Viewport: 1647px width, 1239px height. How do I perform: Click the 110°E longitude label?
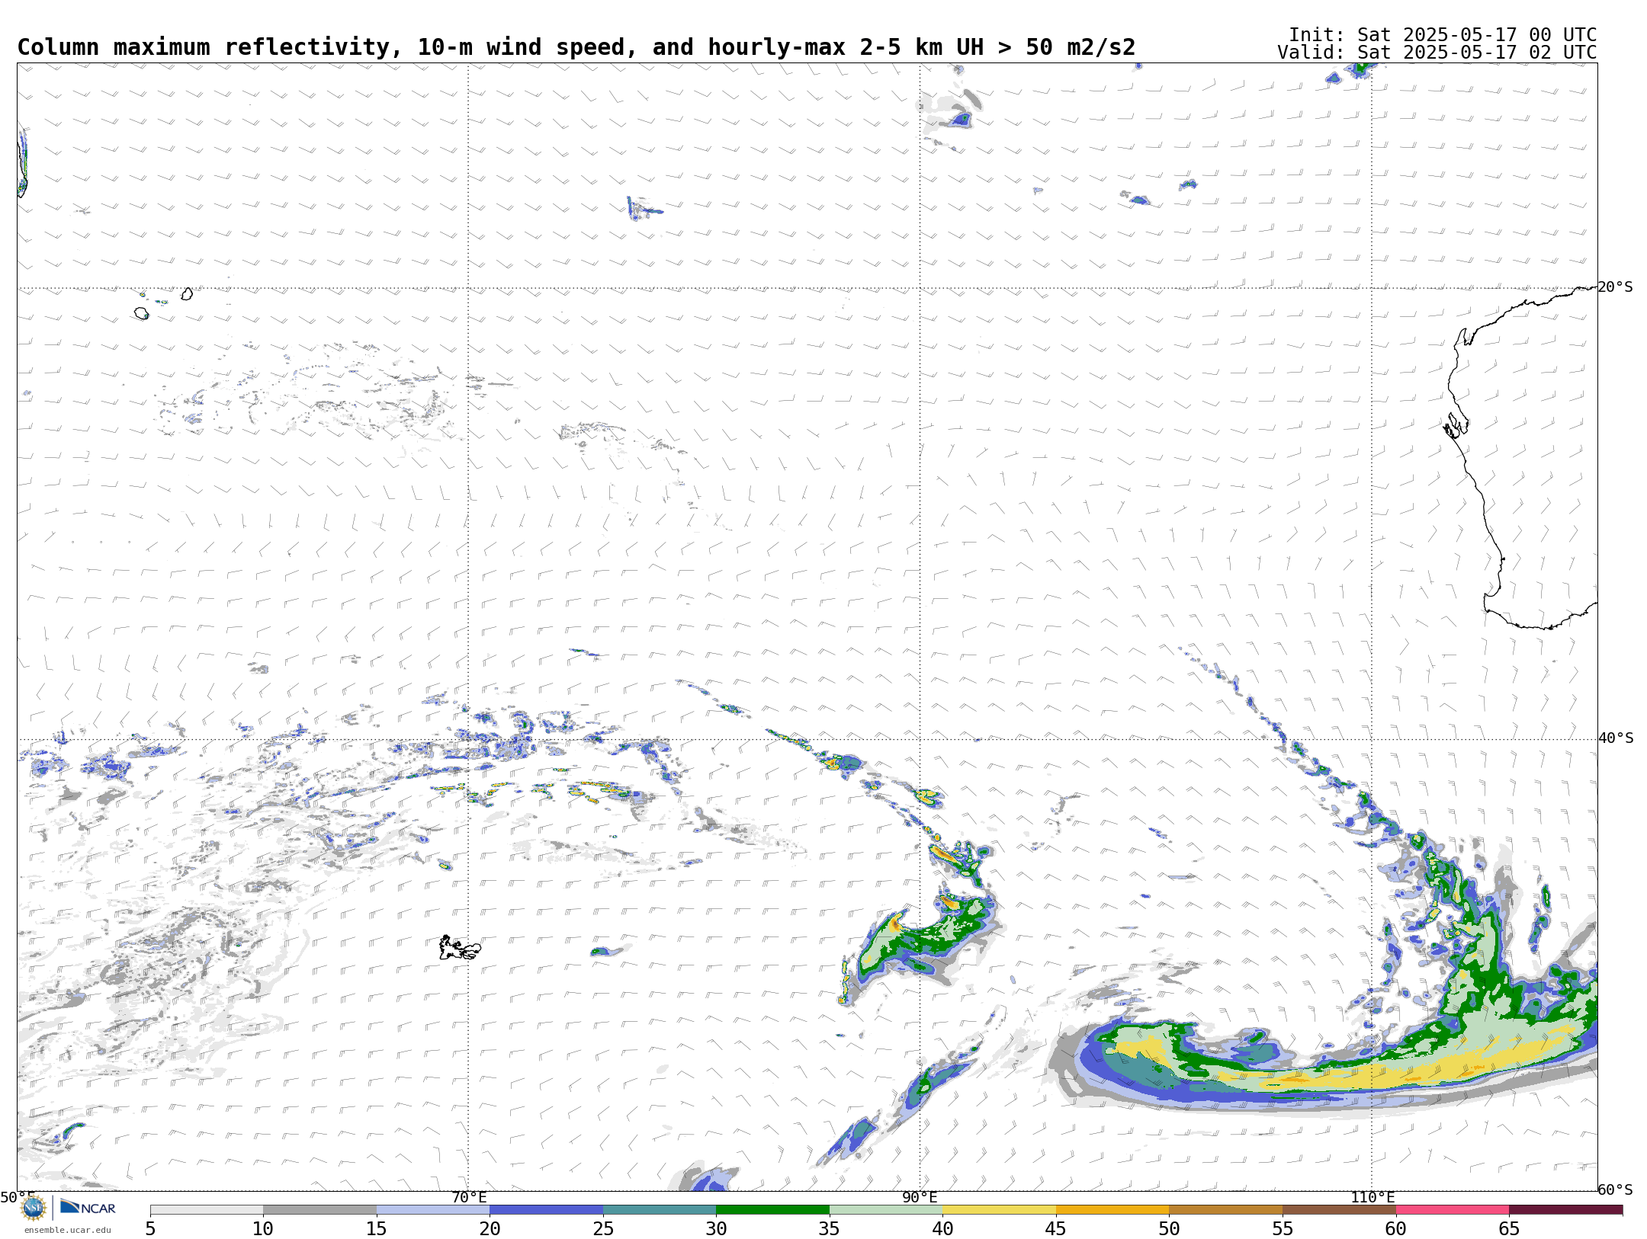(1372, 1197)
